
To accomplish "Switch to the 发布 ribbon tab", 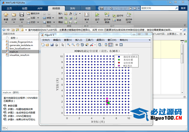I will click(x=72, y=8).
